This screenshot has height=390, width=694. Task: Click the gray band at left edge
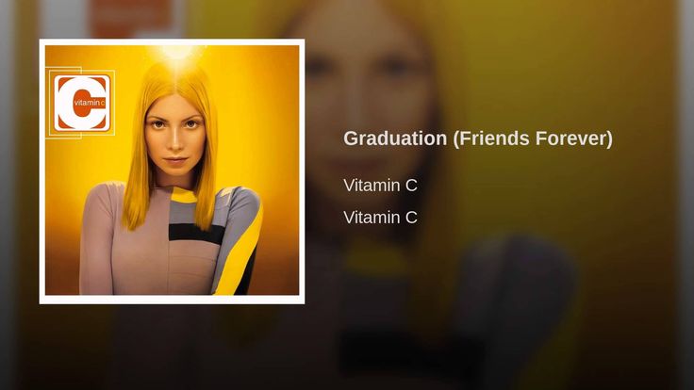click(7, 195)
